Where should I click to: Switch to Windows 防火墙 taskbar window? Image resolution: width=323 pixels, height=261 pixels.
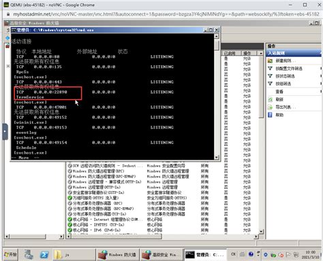117,255
